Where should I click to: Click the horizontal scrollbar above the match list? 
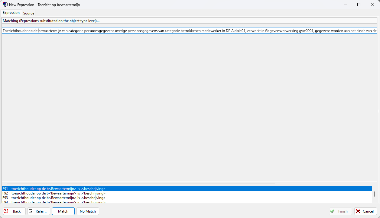click(141, 184)
